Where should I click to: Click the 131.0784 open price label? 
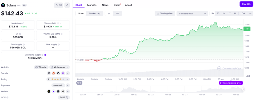click(x=80, y=60)
